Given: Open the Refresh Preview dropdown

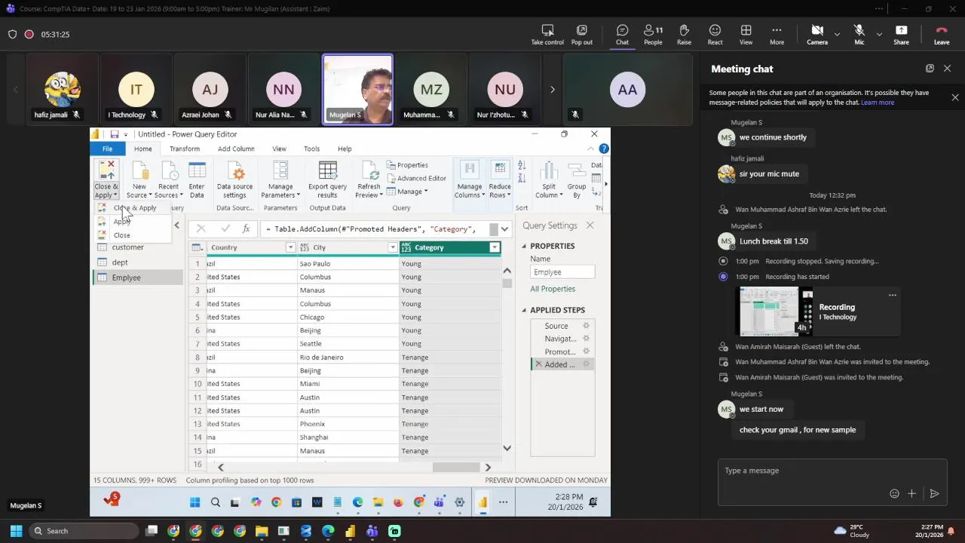Looking at the screenshot, I should coord(369,179).
